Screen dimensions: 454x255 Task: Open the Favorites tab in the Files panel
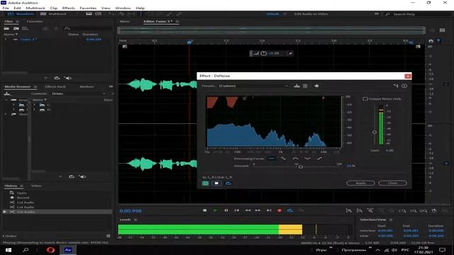point(35,21)
